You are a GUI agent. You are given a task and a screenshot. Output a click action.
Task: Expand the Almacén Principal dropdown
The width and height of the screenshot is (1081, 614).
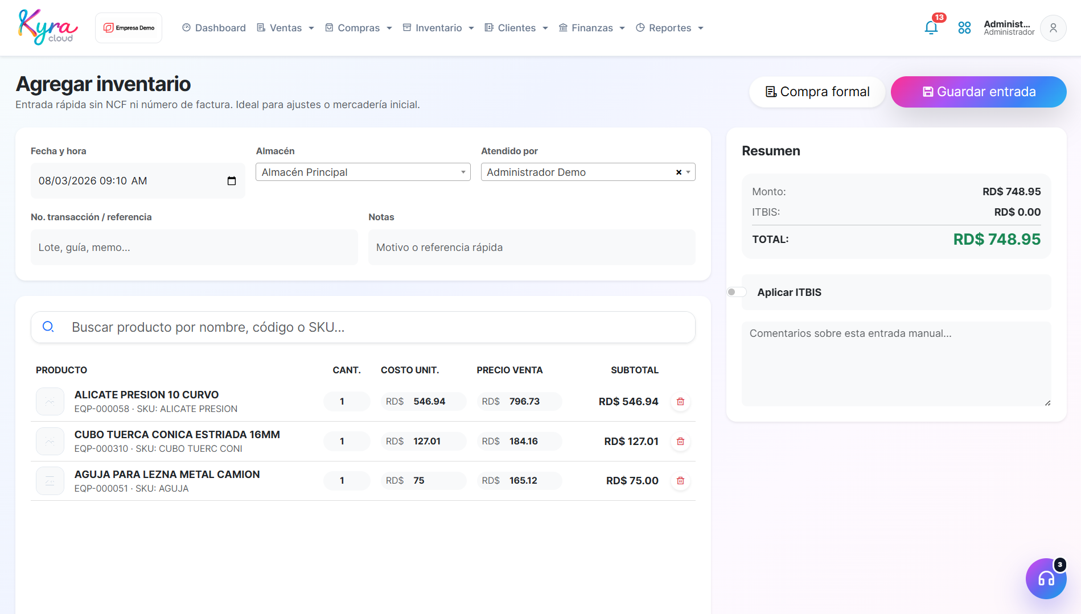[363, 172]
